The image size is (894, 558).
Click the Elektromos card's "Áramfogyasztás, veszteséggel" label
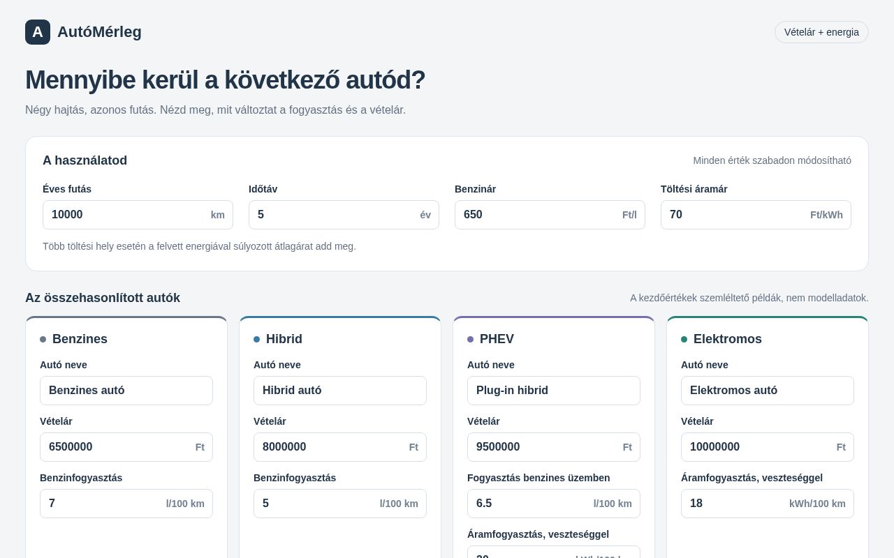(x=752, y=478)
